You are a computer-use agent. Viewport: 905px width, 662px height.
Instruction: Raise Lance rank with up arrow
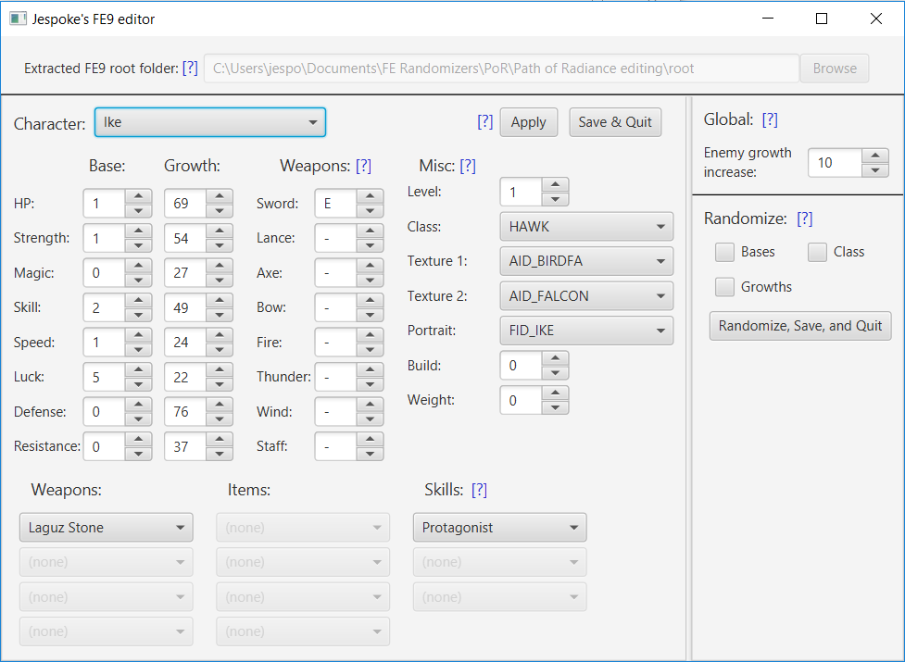pos(370,231)
